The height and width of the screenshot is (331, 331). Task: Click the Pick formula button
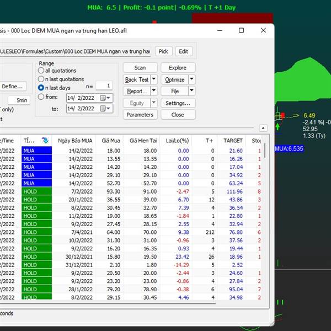pyautogui.click(x=163, y=51)
